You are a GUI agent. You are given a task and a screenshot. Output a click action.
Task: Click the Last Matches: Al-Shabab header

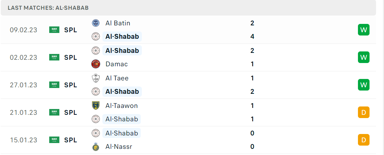coord(48,8)
